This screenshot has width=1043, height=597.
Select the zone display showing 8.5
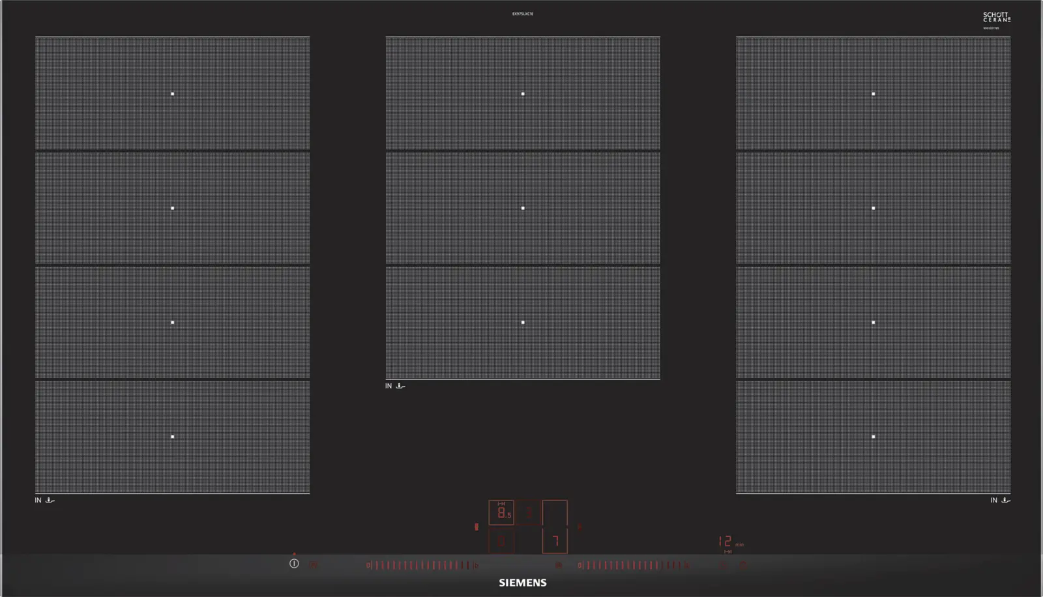coord(501,513)
